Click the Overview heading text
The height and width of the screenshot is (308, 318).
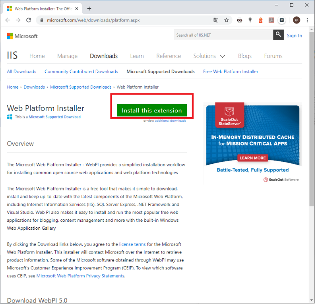20,143
